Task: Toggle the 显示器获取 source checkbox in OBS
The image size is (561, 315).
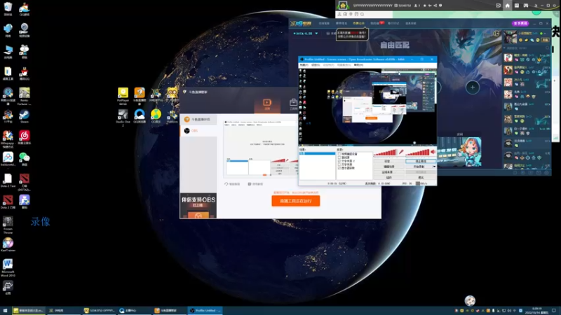Action: [x=339, y=168]
